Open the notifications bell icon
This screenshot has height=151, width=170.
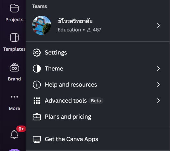tap(14, 134)
